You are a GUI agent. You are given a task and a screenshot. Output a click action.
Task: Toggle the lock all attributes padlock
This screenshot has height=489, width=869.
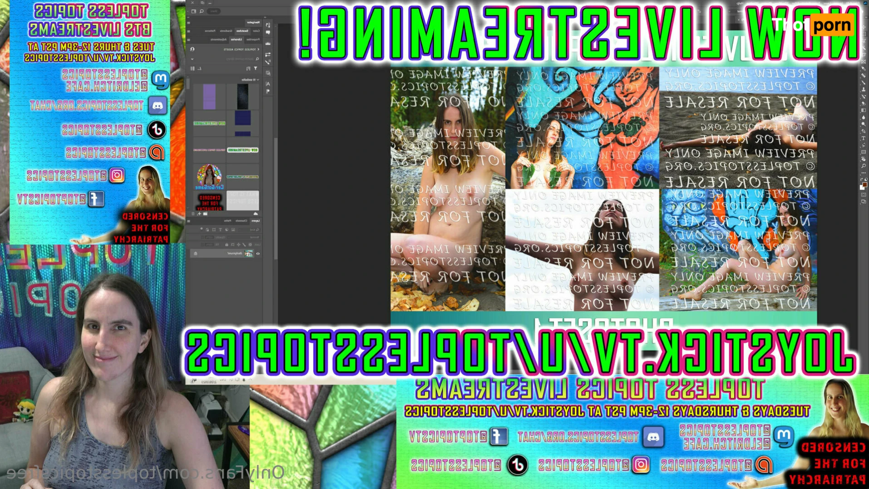click(227, 245)
